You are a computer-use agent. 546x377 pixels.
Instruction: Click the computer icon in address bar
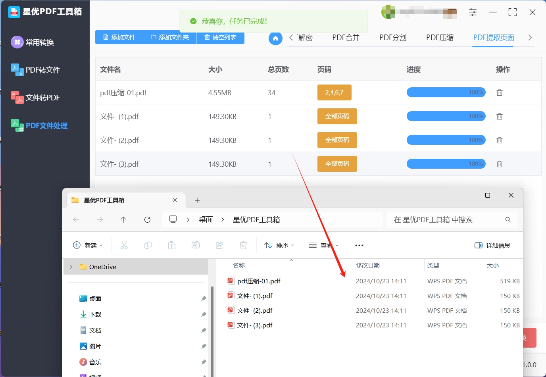pyautogui.click(x=173, y=219)
